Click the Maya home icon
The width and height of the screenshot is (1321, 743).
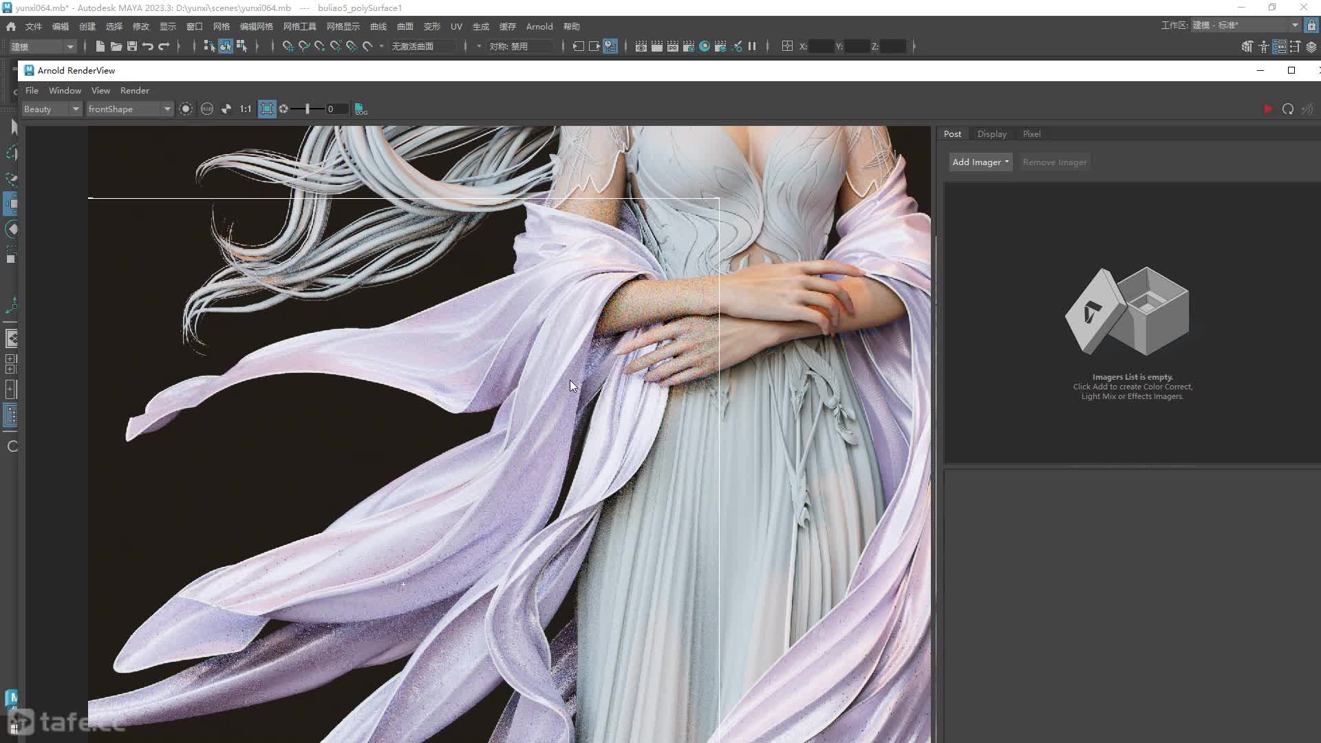[11, 26]
